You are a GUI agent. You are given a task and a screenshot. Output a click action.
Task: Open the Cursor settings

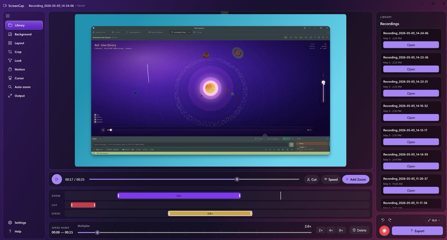pos(24,78)
